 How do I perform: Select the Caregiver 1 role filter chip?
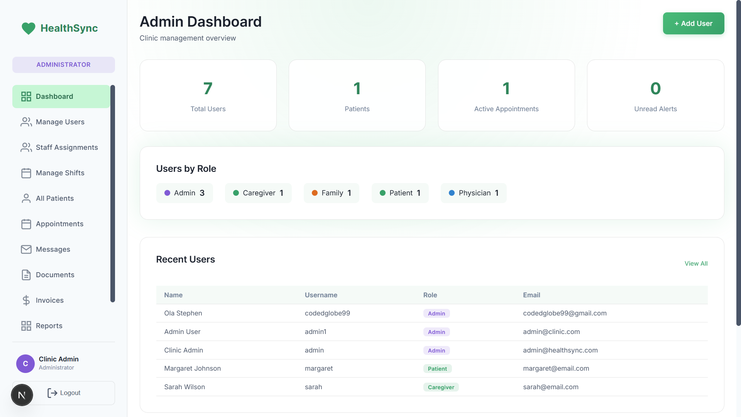click(258, 193)
